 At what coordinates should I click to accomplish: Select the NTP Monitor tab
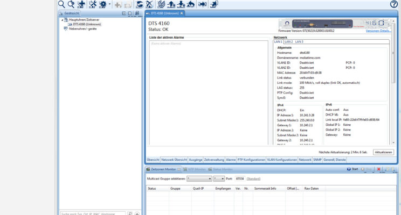tap(195, 169)
